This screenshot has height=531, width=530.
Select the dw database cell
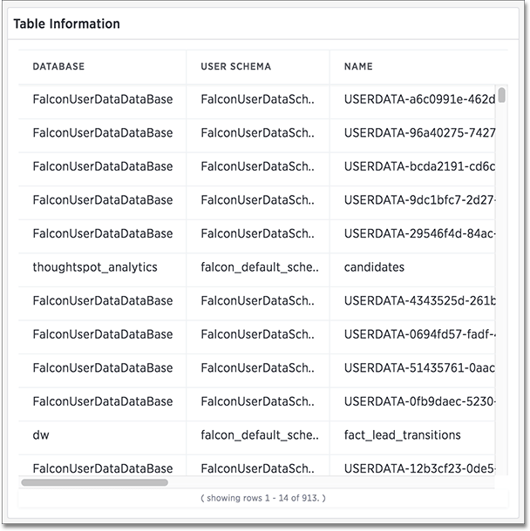click(x=41, y=434)
